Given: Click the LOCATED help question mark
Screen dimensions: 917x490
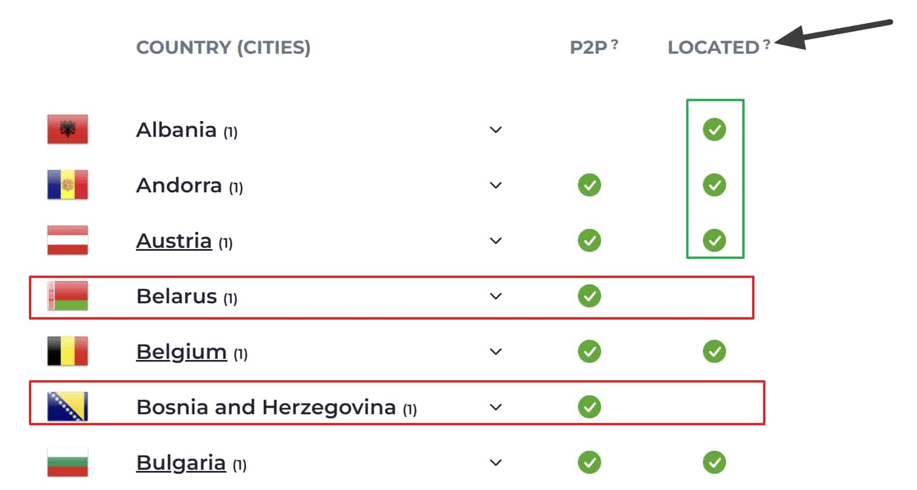Looking at the screenshot, I should [x=766, y=44].
